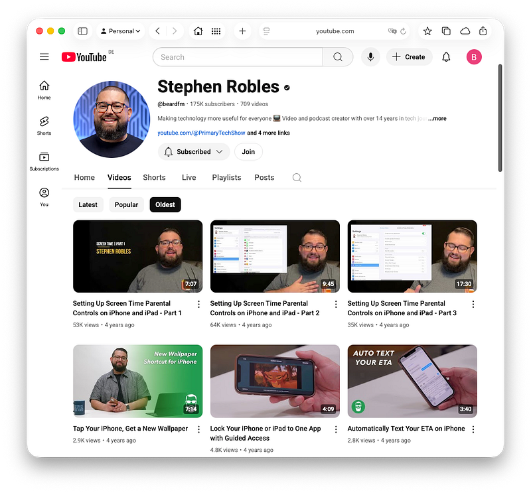This screenshot has width=531, height=493.
Task: Click the search magnifier button
Action: click(338, 57)
